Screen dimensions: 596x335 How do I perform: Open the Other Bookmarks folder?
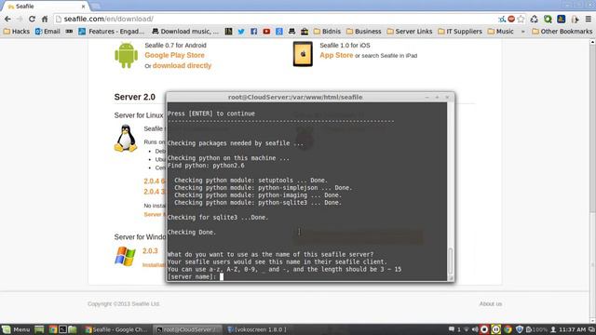pos(562,32)
